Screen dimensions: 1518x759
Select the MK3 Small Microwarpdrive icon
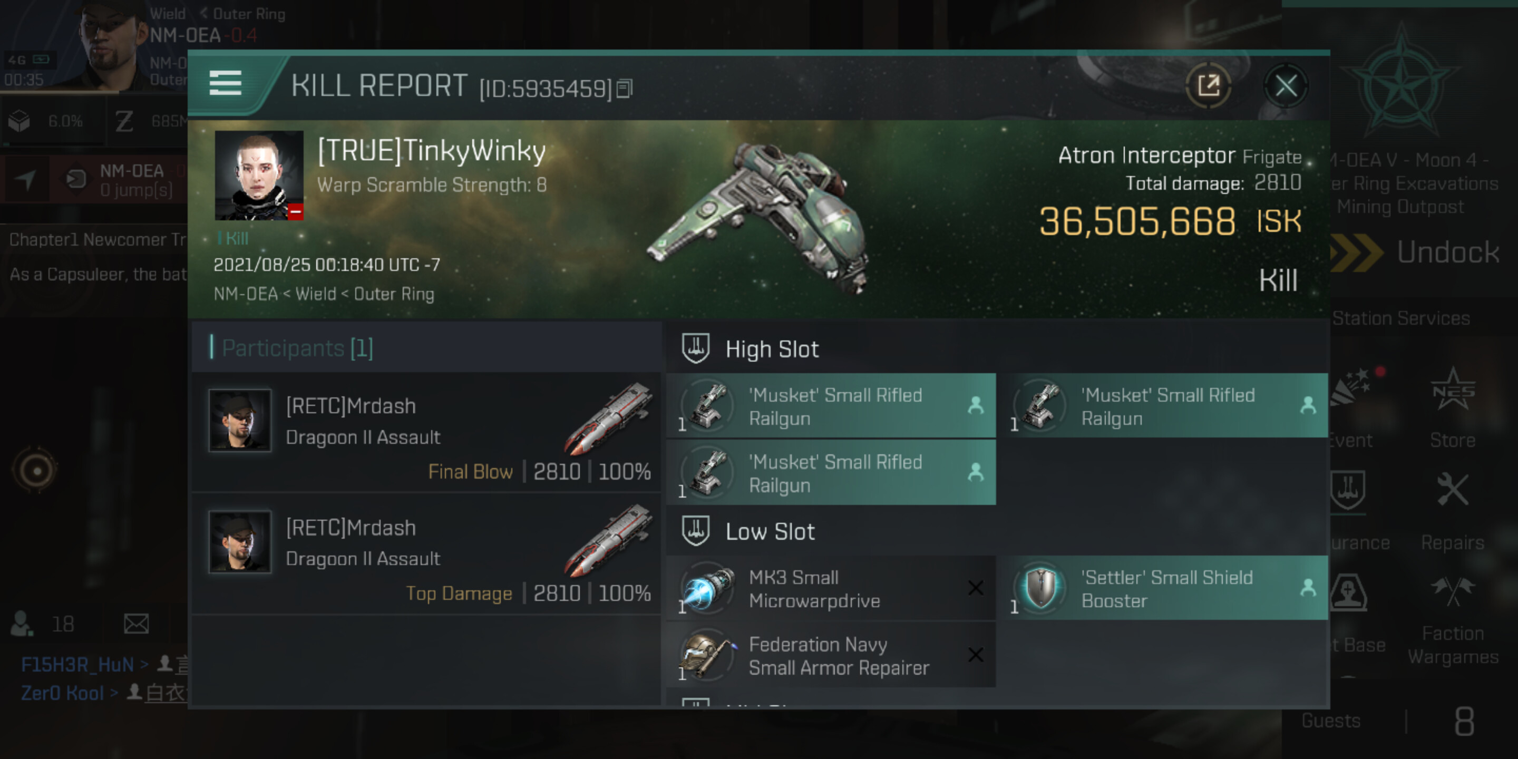coord(707,589)
